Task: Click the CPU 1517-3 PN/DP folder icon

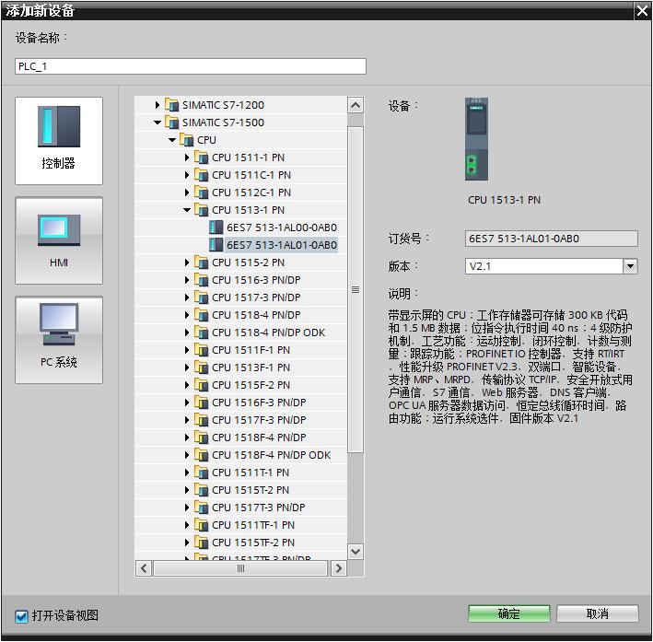Action: click(x=202, y=298)
